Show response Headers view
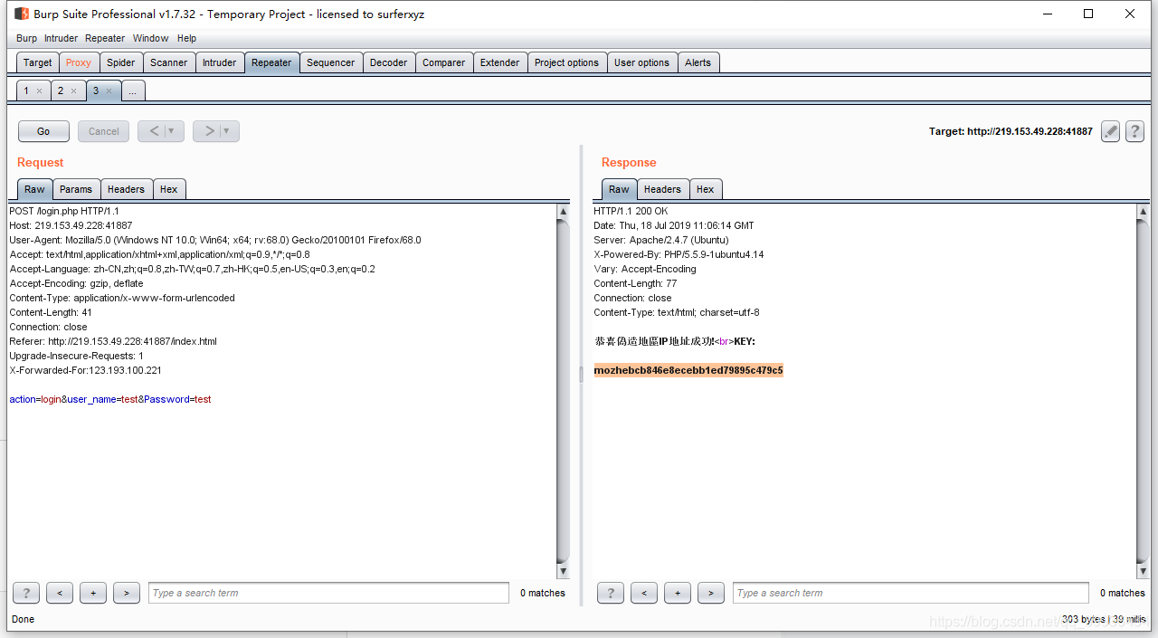 point(662,189)
